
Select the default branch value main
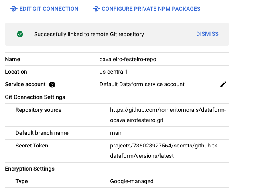coord(116,133)
